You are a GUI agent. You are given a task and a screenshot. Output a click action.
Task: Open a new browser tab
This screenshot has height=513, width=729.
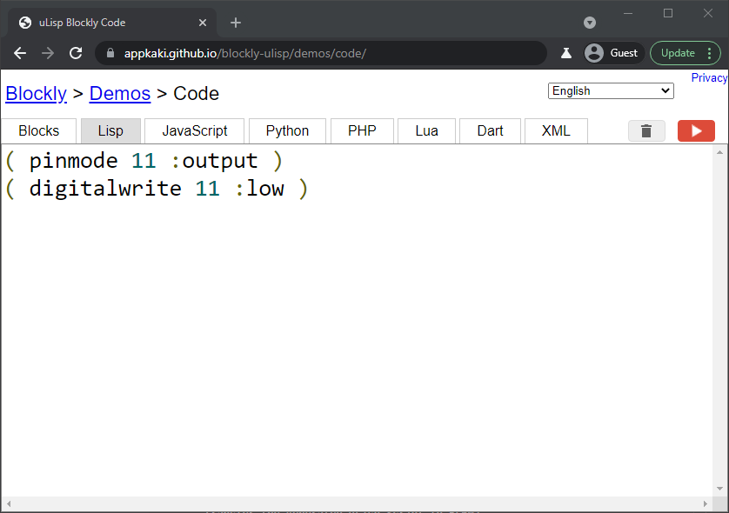(235, 22)
